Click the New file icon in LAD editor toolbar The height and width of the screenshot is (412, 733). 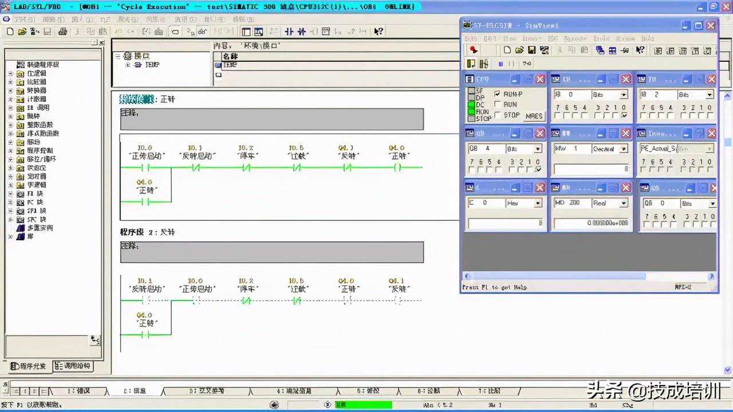click(x=10, y=31)
